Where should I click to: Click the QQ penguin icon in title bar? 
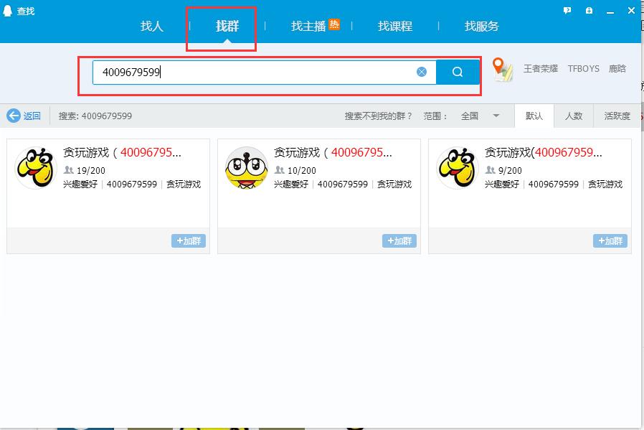click(7, 11)
